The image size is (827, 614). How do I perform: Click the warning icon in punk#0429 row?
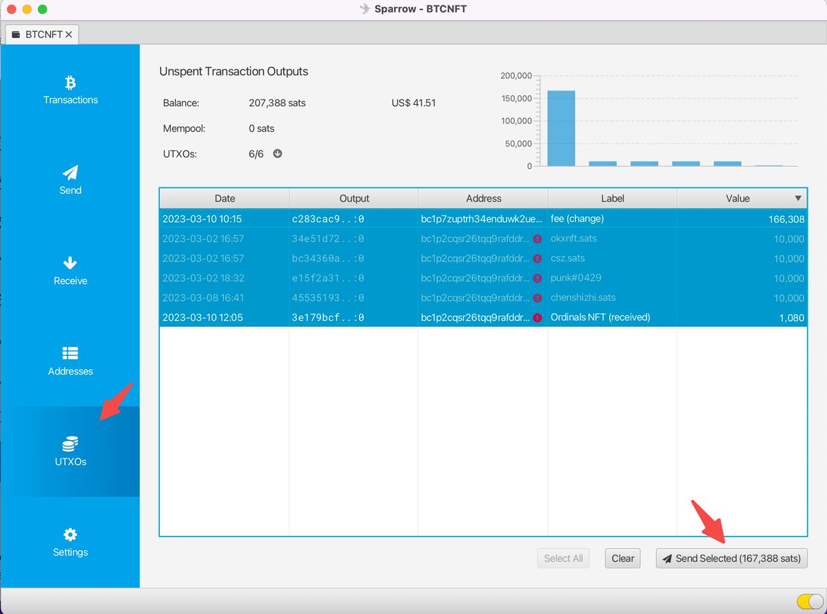(x=537, y=279)
